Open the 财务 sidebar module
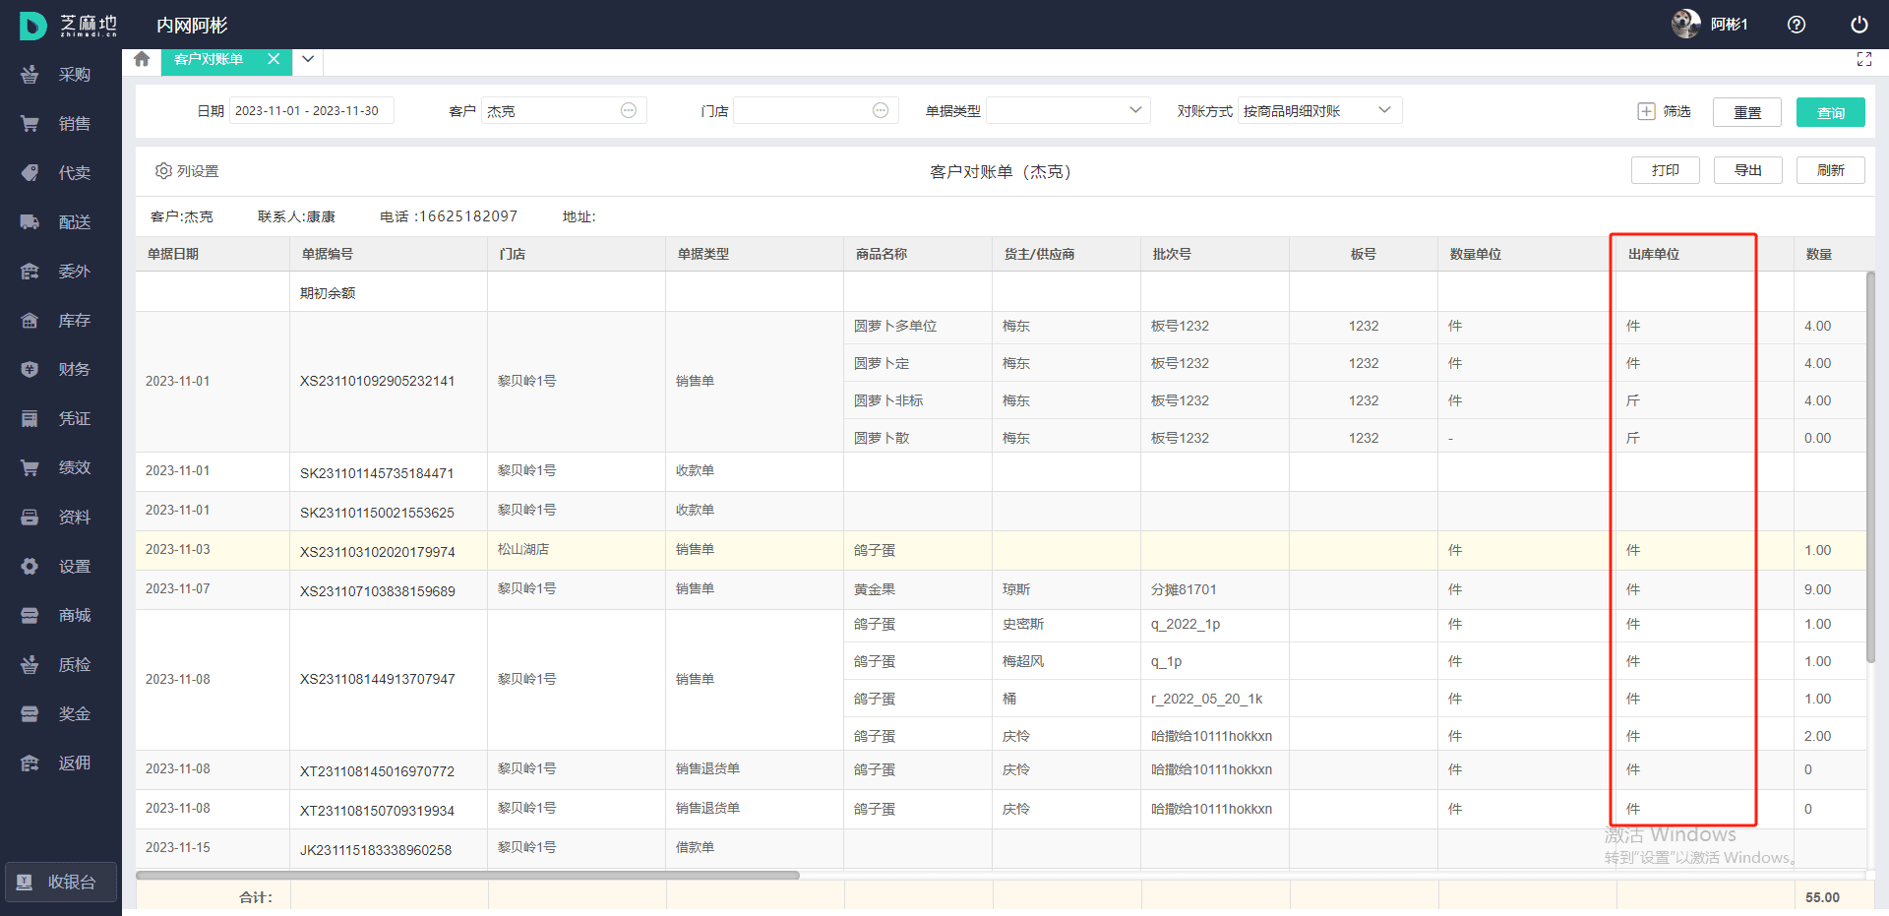The width and height of the screenshot is (1889, 916). pos(59,370)
